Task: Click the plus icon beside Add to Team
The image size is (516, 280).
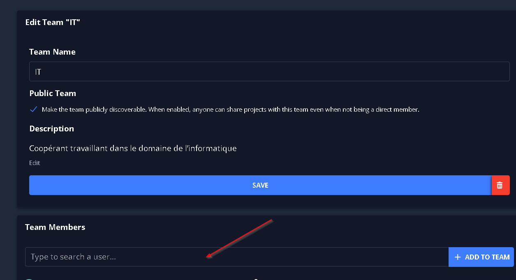Action: tap(458, 257)
